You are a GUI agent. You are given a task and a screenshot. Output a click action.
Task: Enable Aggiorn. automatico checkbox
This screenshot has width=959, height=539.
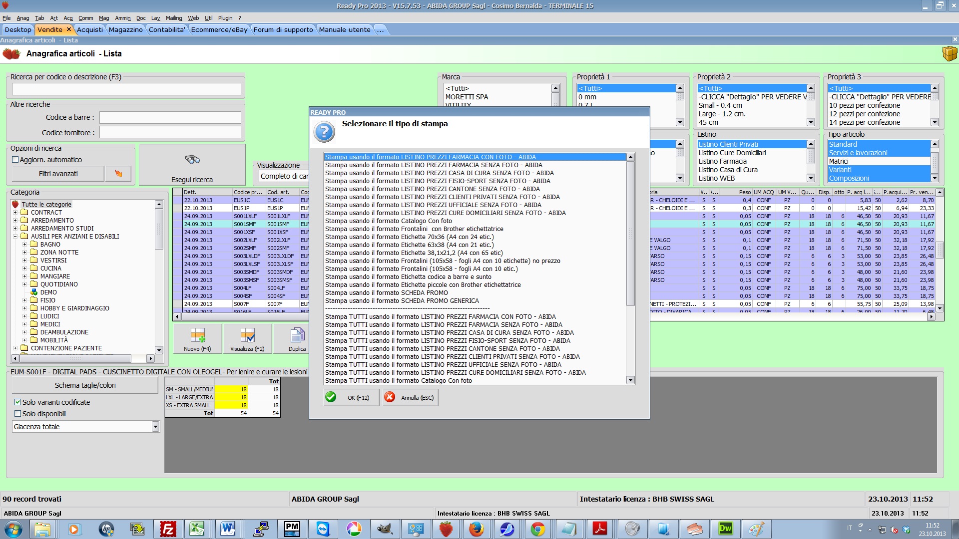click(x=15, y=160)
